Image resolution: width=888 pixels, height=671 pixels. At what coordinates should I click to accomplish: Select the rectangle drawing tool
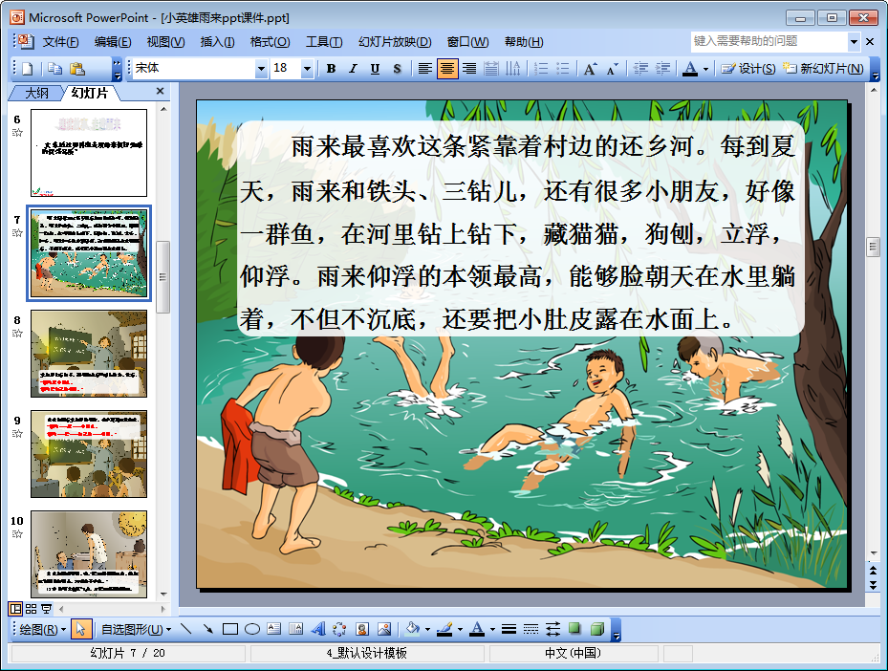click(x=229, y=629)
